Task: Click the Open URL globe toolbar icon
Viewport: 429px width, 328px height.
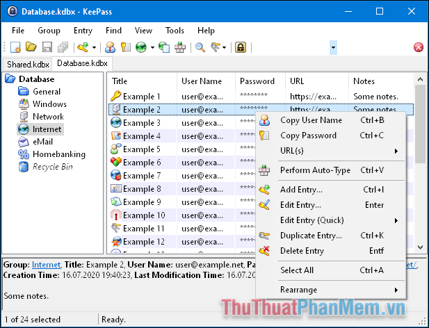Action: tap(141, 47)
